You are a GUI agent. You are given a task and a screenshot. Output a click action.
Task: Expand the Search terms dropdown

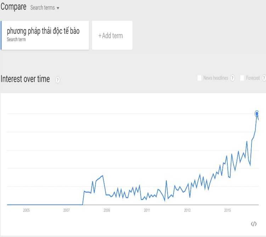58,8
